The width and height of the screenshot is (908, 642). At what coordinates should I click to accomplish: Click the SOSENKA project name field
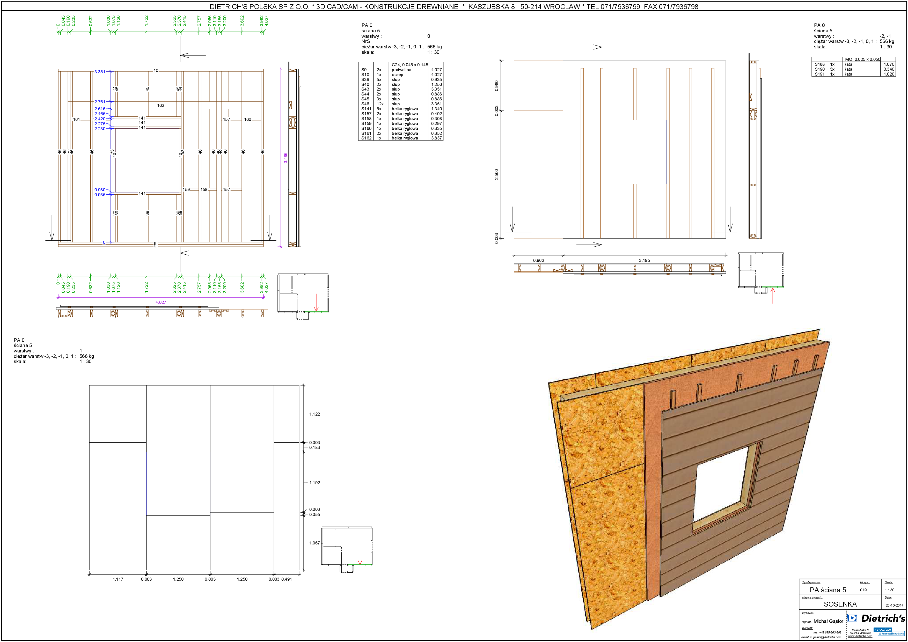[840, 604]
